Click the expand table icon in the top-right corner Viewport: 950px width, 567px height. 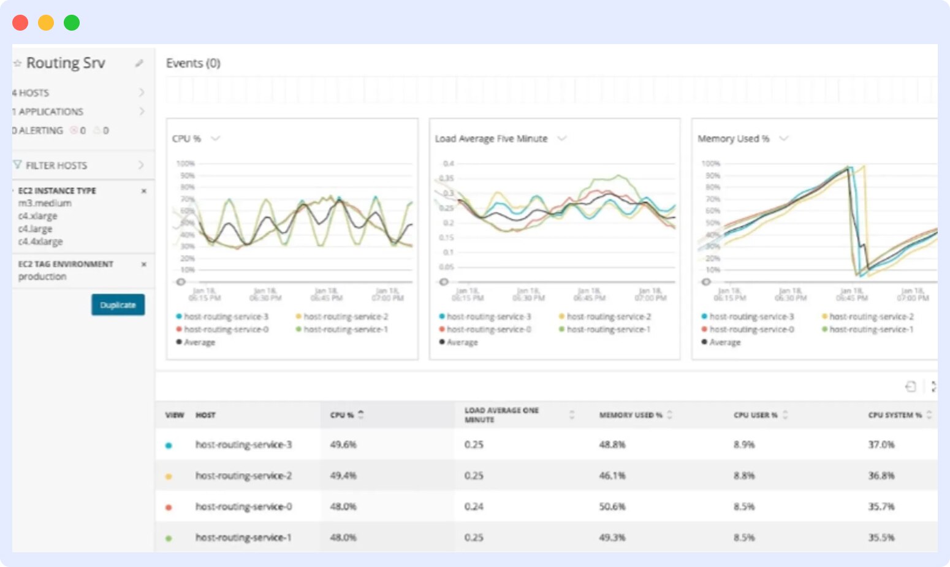pos(934,387)
